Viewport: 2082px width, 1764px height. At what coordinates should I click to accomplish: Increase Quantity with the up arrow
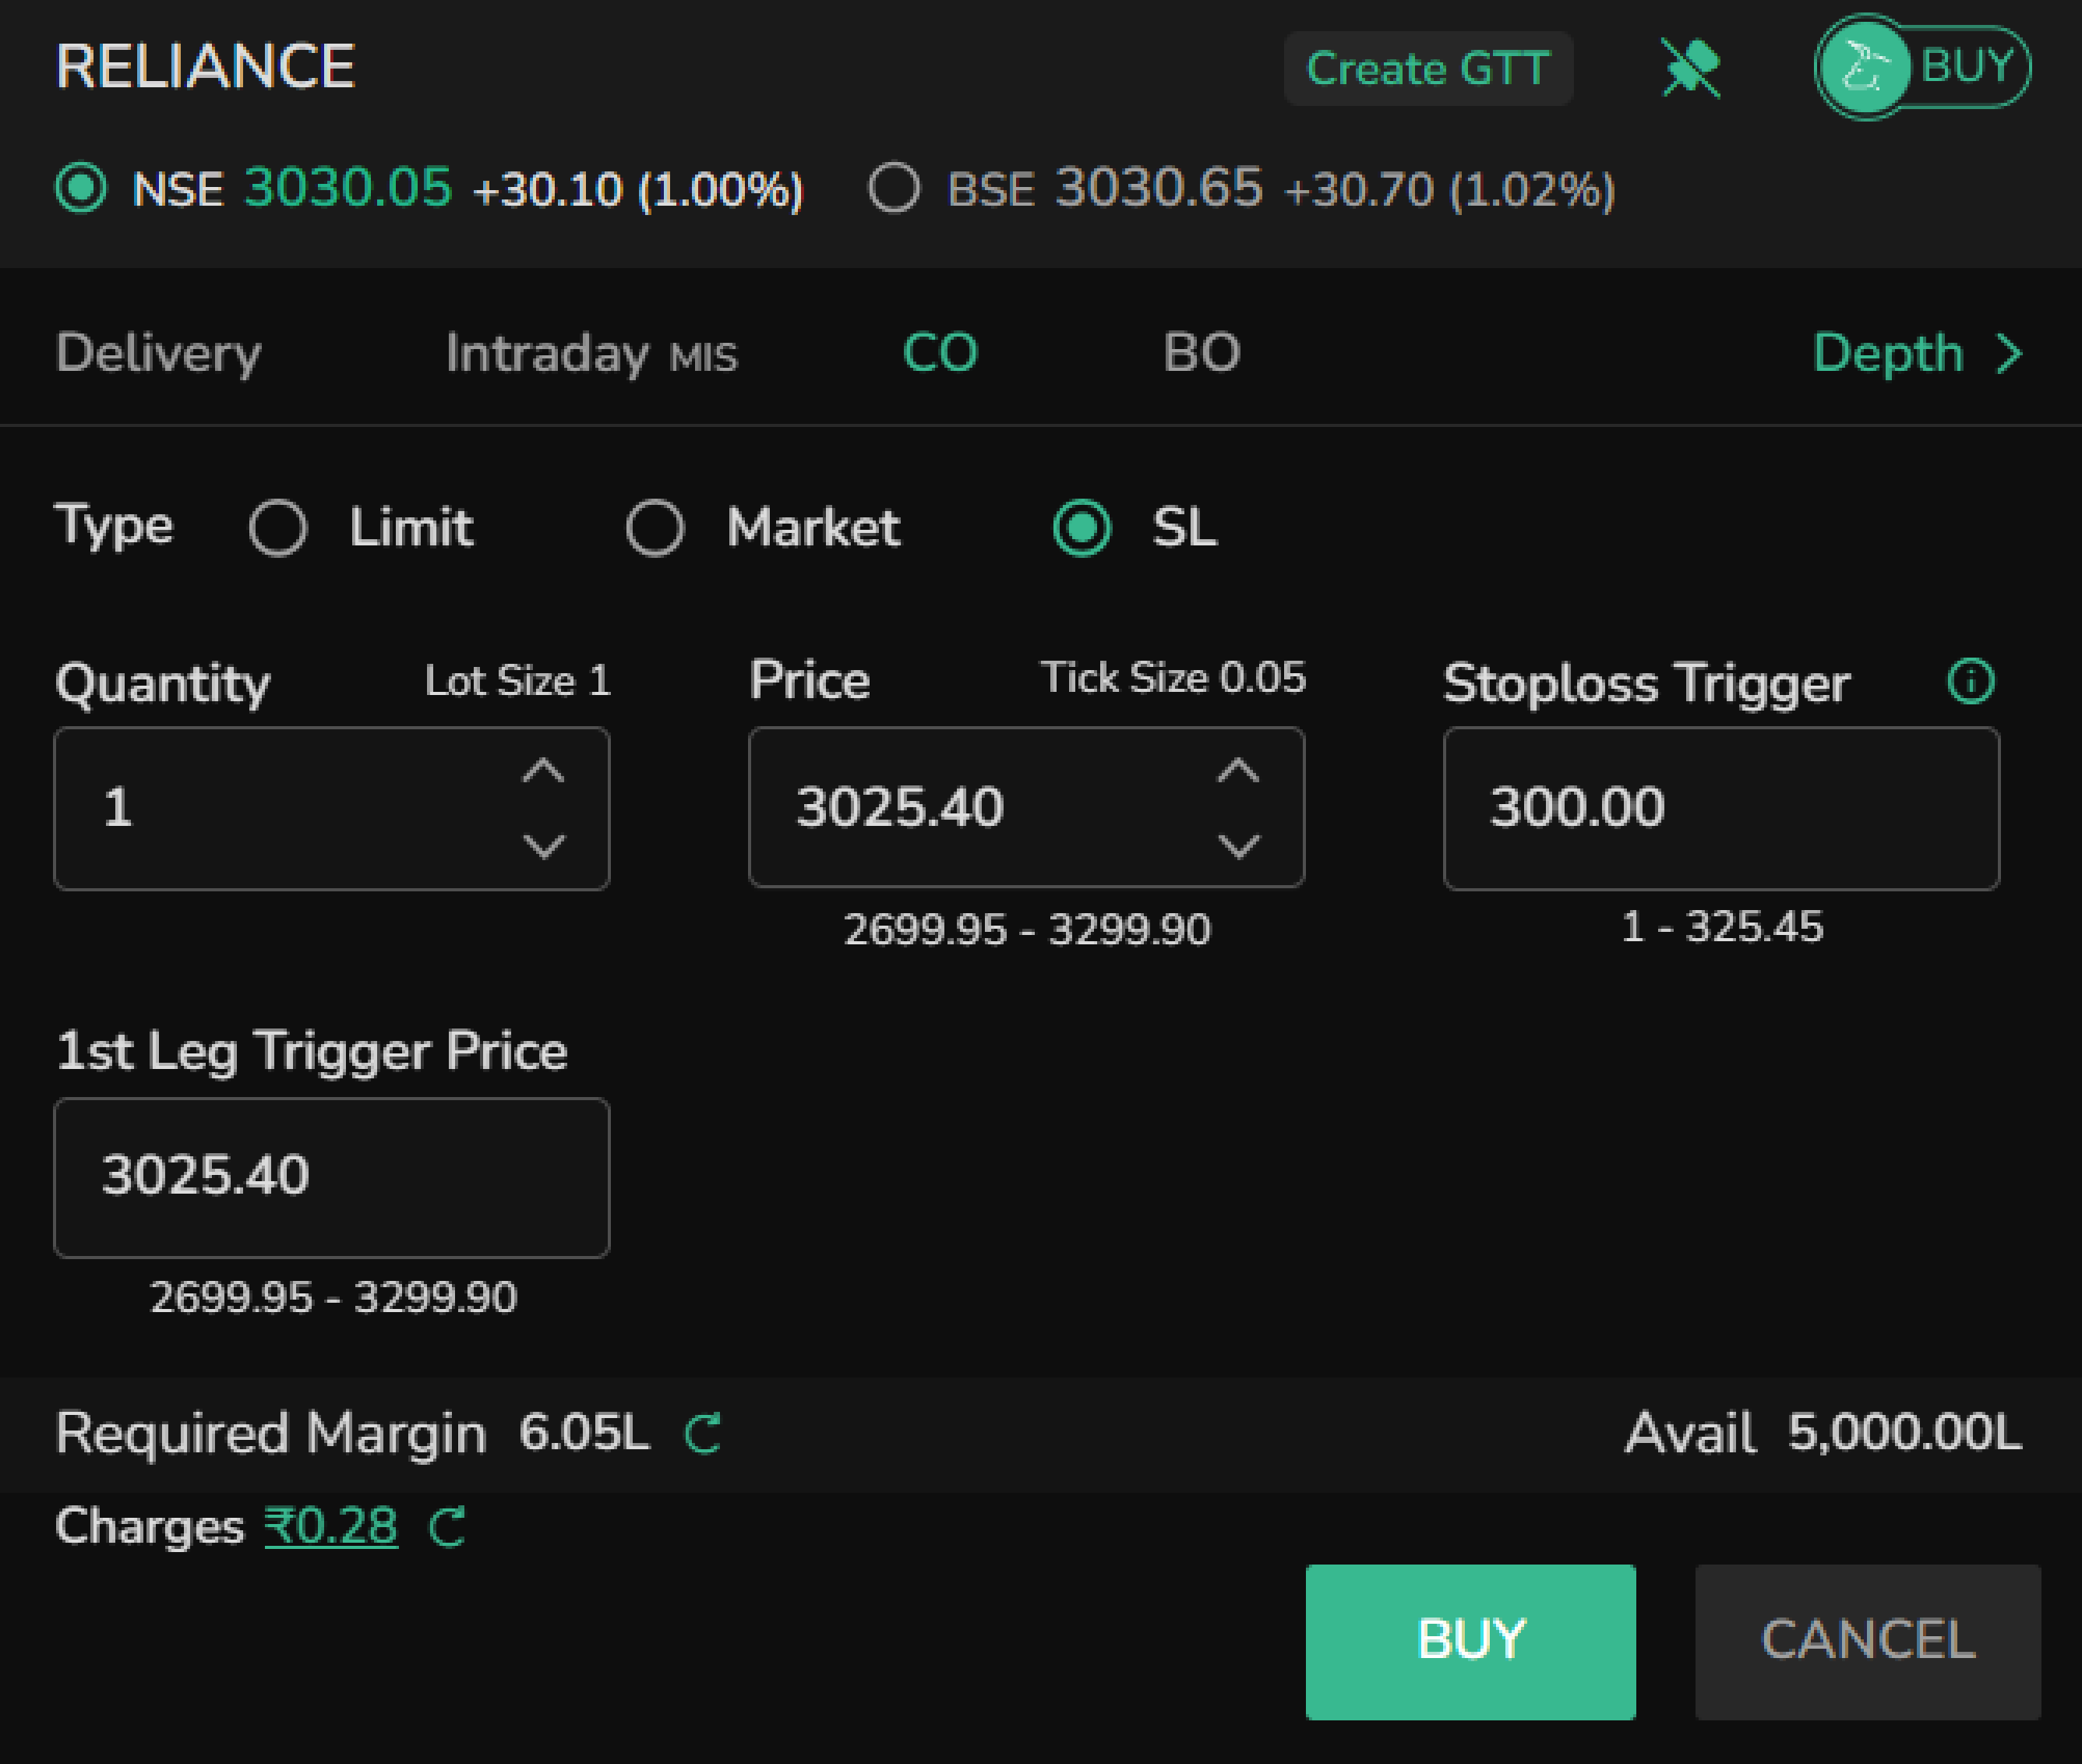544,771
